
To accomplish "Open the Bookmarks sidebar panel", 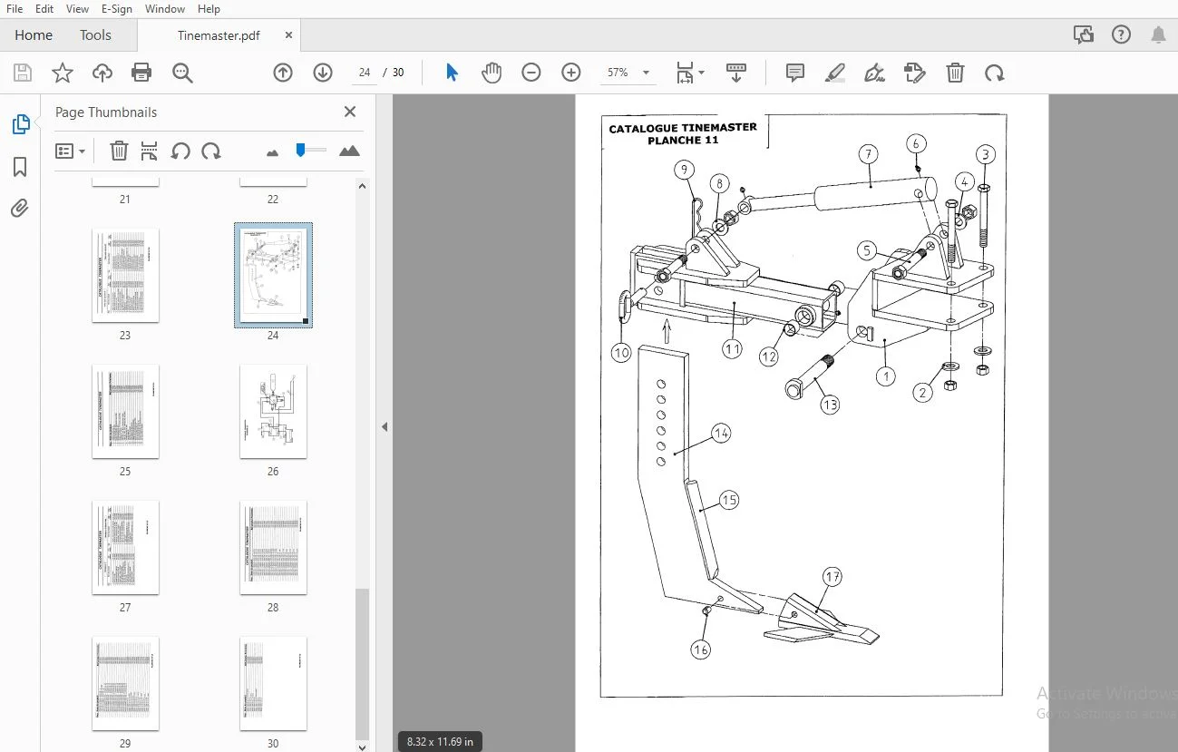I will pyautogui.click(x=20, y=167).
